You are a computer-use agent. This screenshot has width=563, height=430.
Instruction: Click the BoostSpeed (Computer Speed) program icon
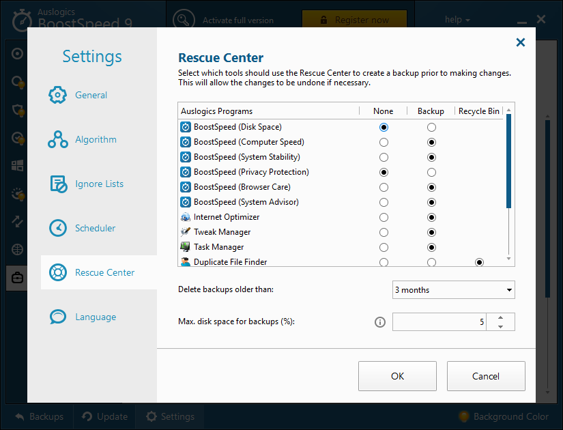tap(185, 142)
